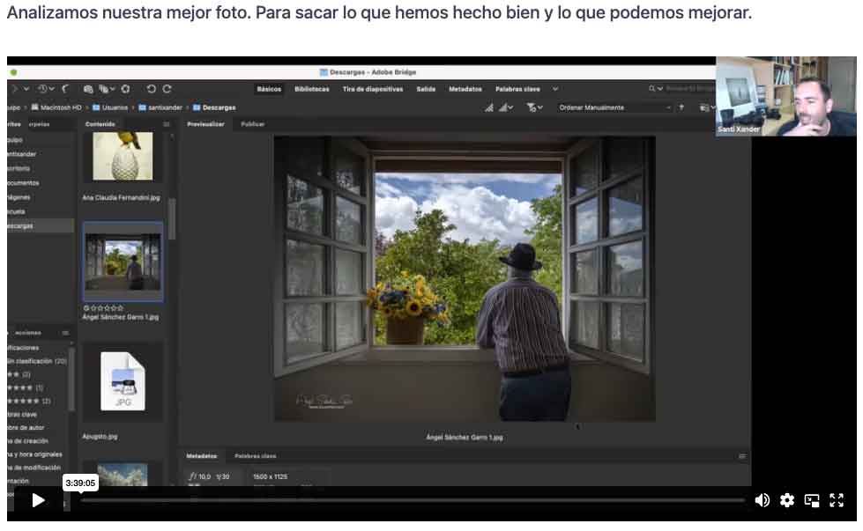The height and width of the screenshot is (531, 863).
Task: Play the video
Action: (38, 500)
